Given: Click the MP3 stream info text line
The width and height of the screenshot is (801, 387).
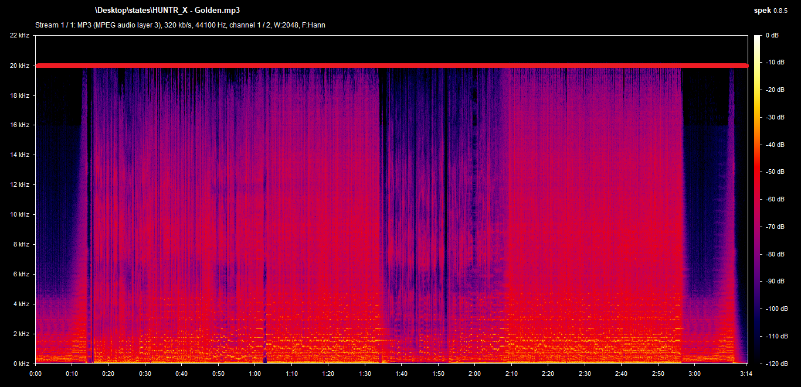Looking at the screenshot, I should click(180, 25).
